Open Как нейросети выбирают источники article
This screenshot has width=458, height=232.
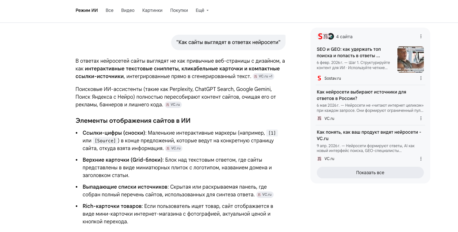[x=361, y=95]
